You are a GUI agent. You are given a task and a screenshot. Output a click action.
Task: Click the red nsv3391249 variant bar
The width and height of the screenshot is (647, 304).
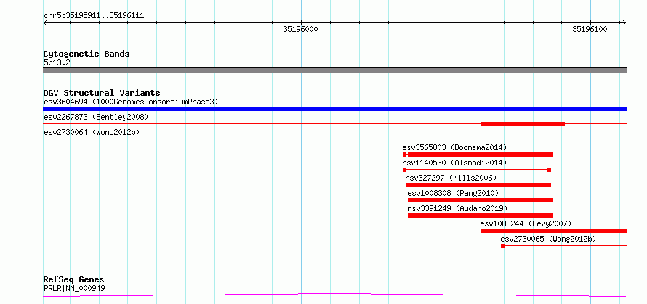481,215
